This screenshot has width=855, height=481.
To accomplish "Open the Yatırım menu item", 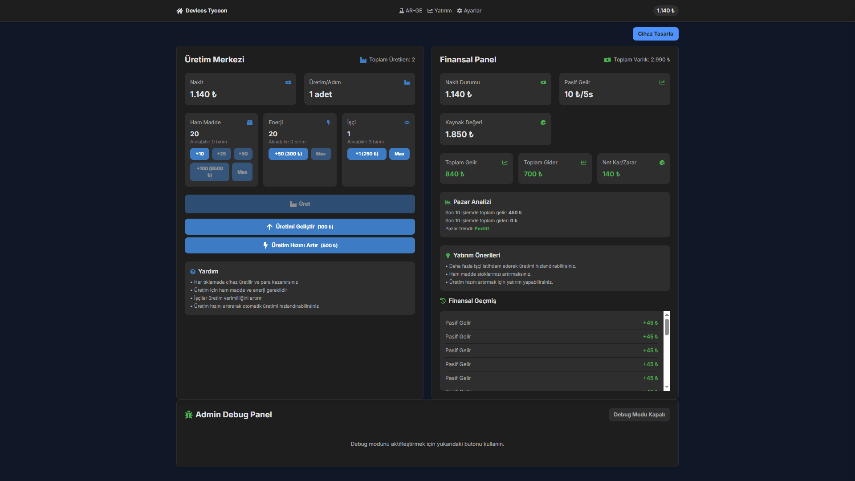I will 440,11.
